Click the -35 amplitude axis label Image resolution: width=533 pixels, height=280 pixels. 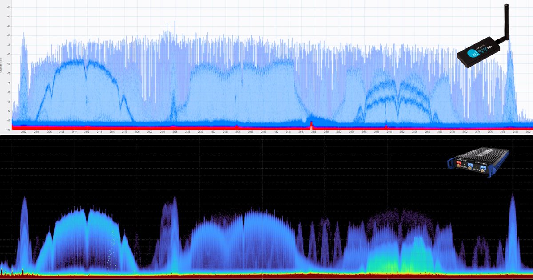coord(8,8)
